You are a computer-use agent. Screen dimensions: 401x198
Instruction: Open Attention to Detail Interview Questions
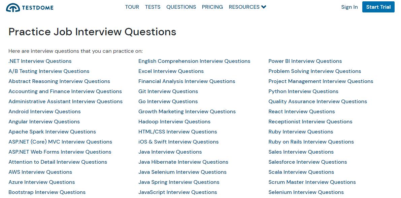[x=58, y=162]
